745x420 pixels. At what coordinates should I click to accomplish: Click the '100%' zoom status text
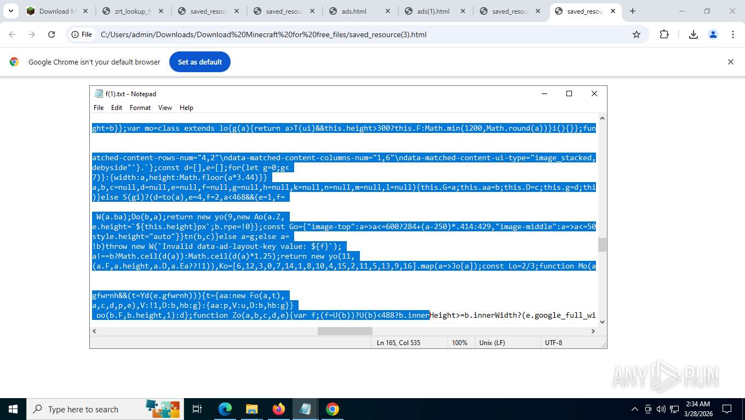(460, 342)
